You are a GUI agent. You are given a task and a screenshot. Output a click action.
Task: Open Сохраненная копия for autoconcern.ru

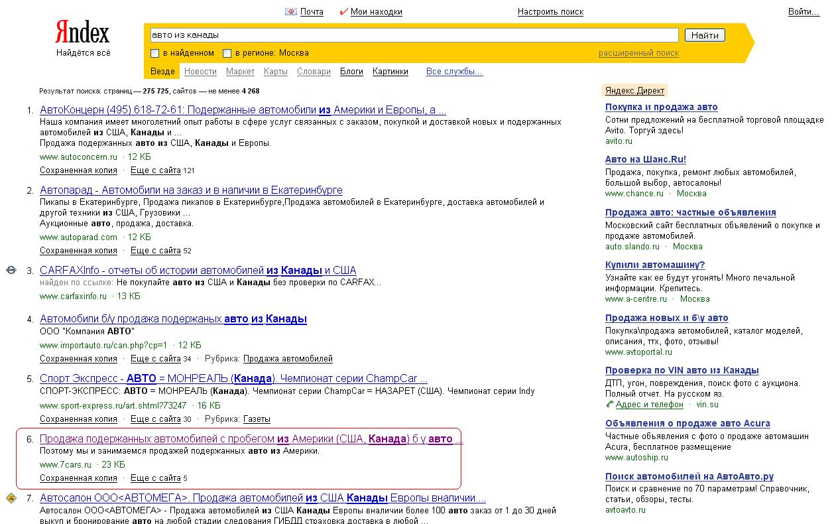coord(78,170)
